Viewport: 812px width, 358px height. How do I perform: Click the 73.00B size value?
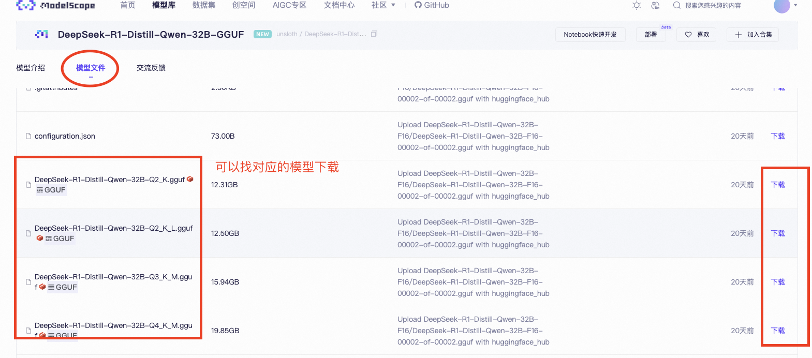point(223,136)
